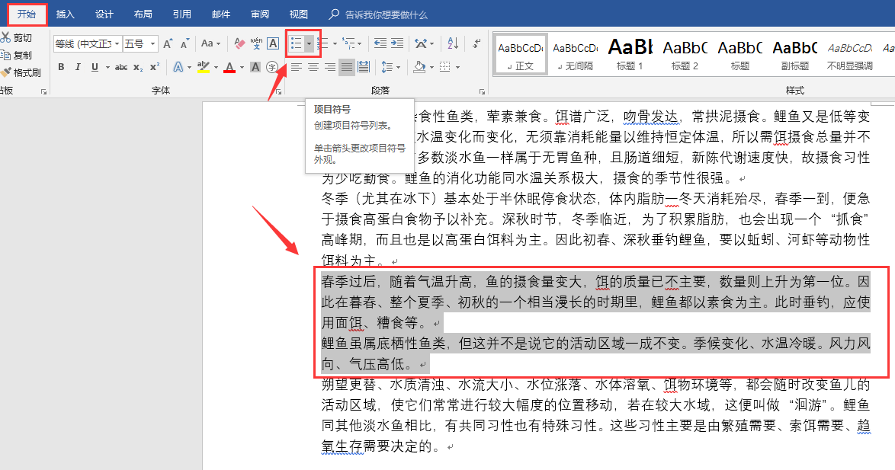Expand the numbering library arrow
The height and width of the screenshot is (470, 895).
[x=335, y=43]
